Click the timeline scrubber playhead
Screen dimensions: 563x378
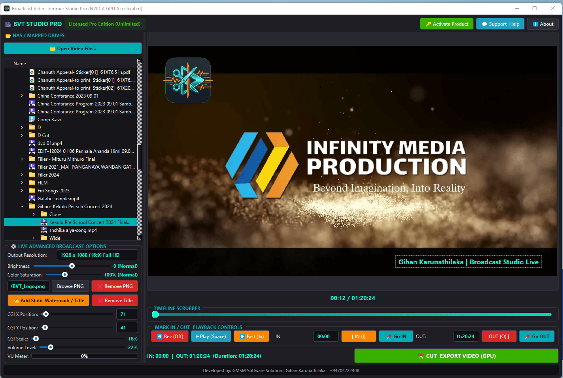[155, 314]
